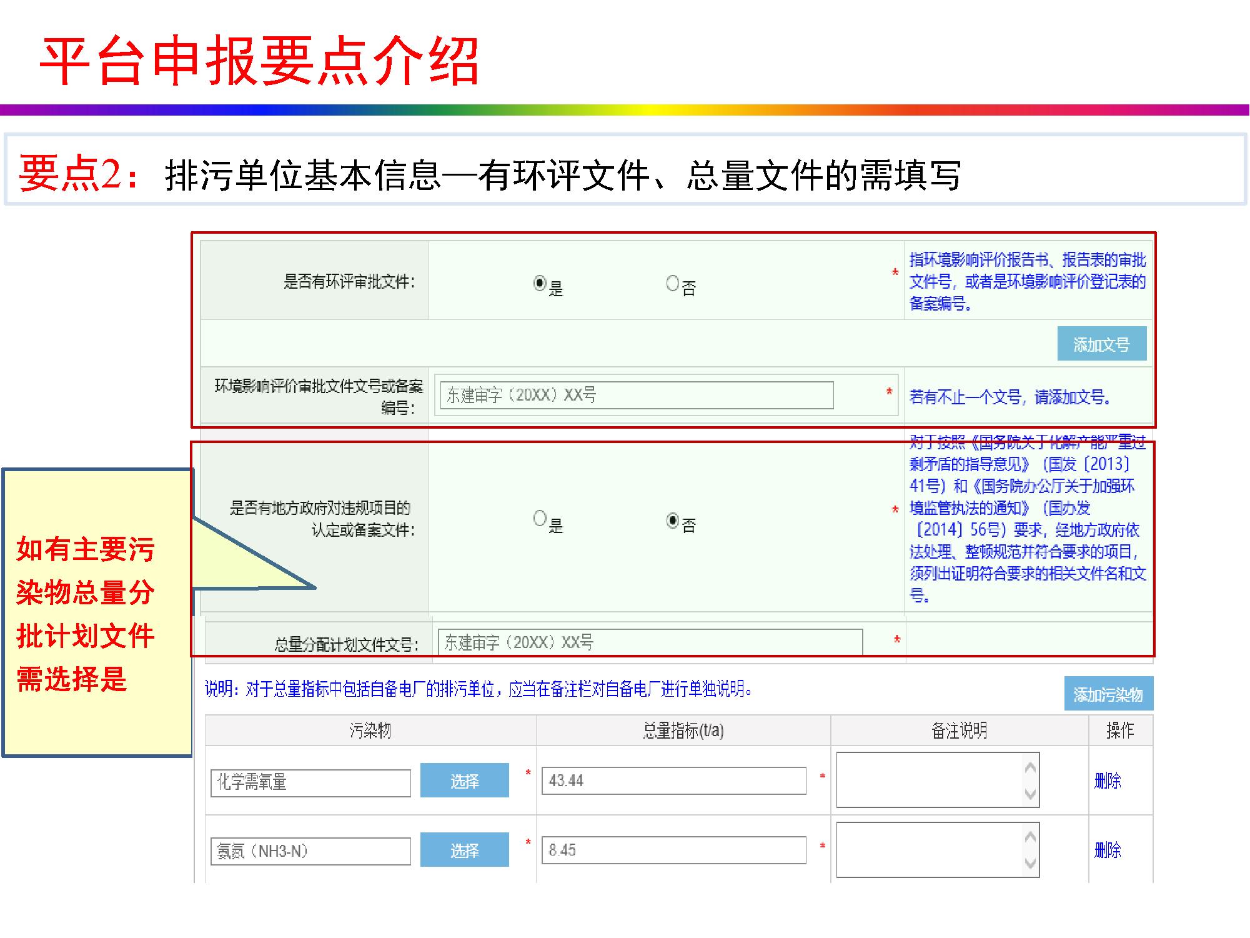This screenshot has height=938, width=1250.
Task: Edit the 总量指标 value 8.45
Action: click(x=675, y=850)
